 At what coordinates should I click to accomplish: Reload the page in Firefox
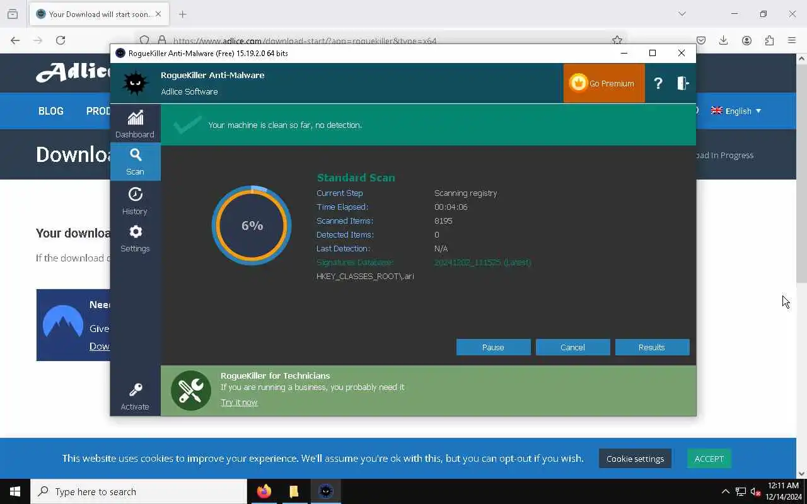[x=61, y=40]
